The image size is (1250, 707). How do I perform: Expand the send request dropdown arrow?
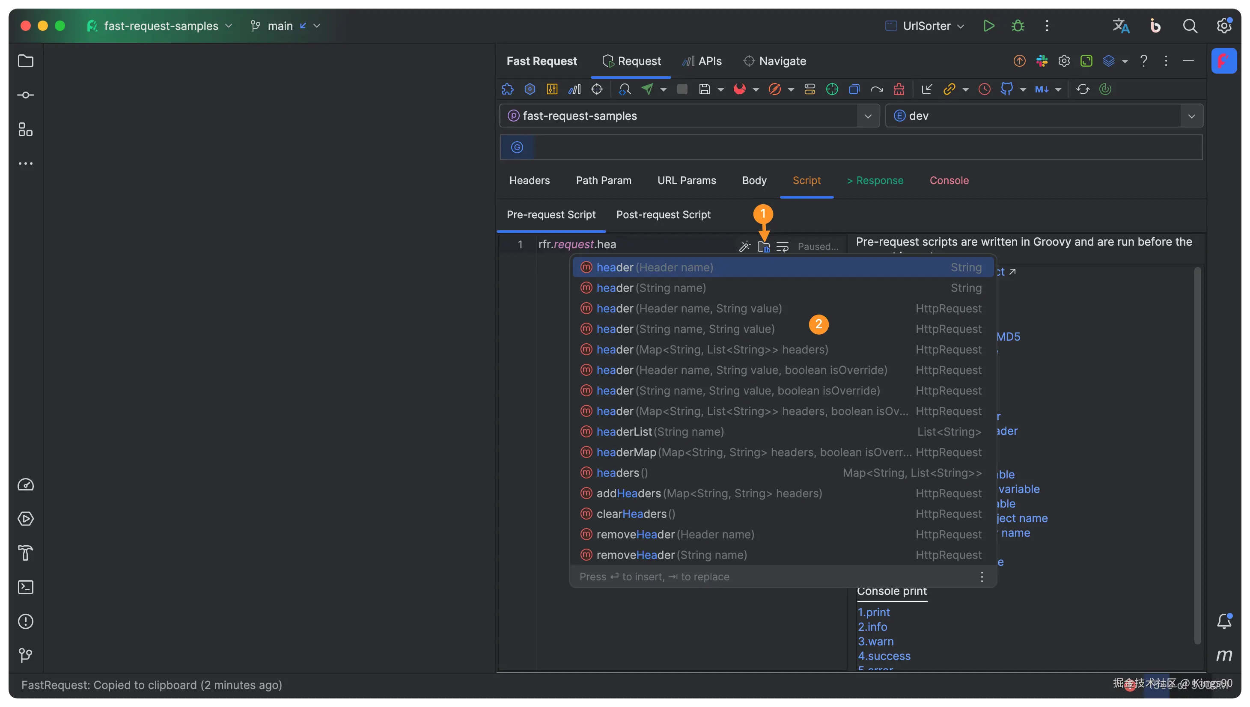(x=664, y=90)
